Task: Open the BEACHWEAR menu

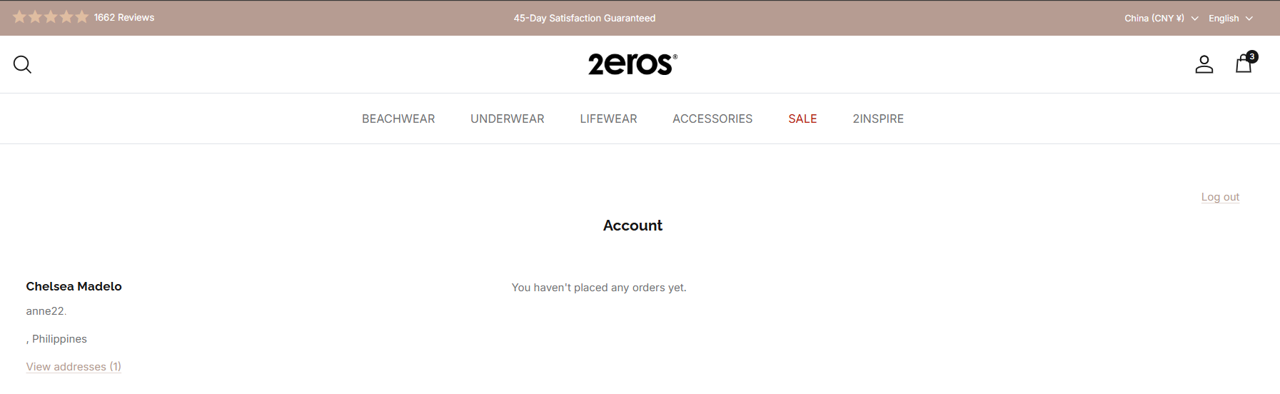Action: (x=398, y=119)
